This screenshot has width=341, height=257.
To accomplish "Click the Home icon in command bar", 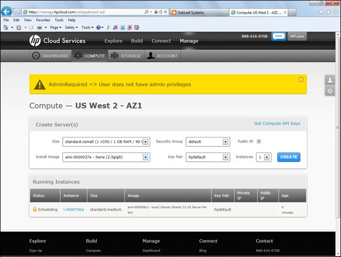I will [x=6, y=28].
